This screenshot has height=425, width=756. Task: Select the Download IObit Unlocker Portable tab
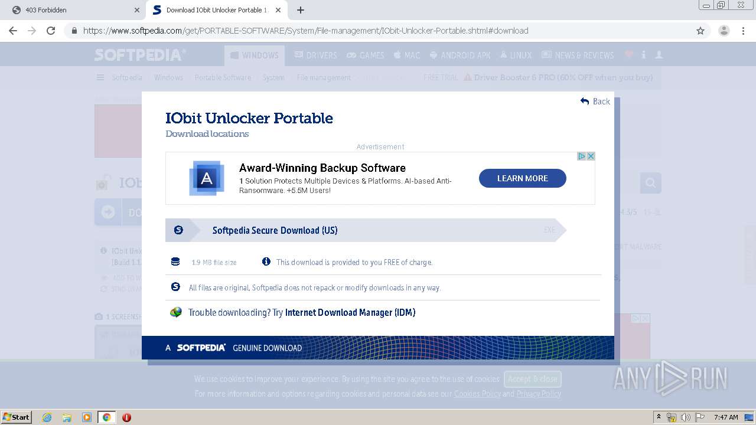pos(217,10)
